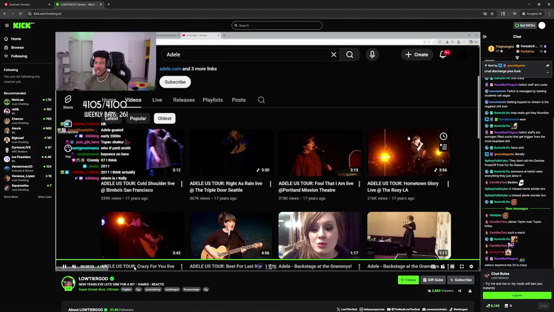Select the Oldest sort chip
The width and height of the screenshot is (554, 312).
pyautogui.click(x=164, y=118)
